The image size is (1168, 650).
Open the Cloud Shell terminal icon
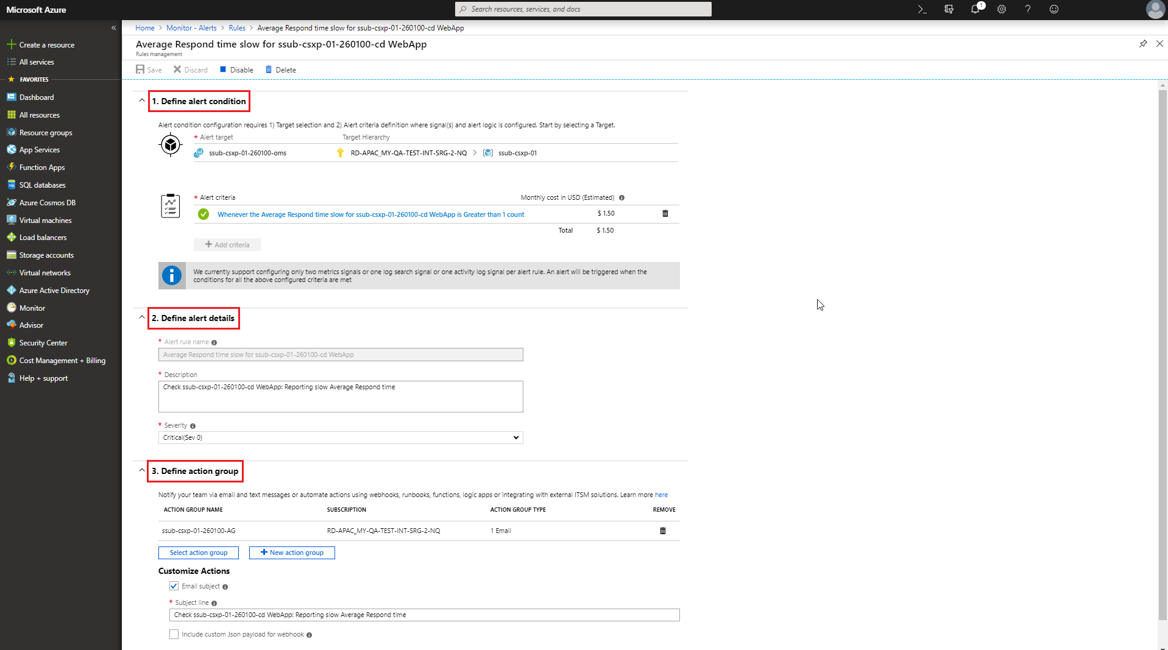(922, 9)
